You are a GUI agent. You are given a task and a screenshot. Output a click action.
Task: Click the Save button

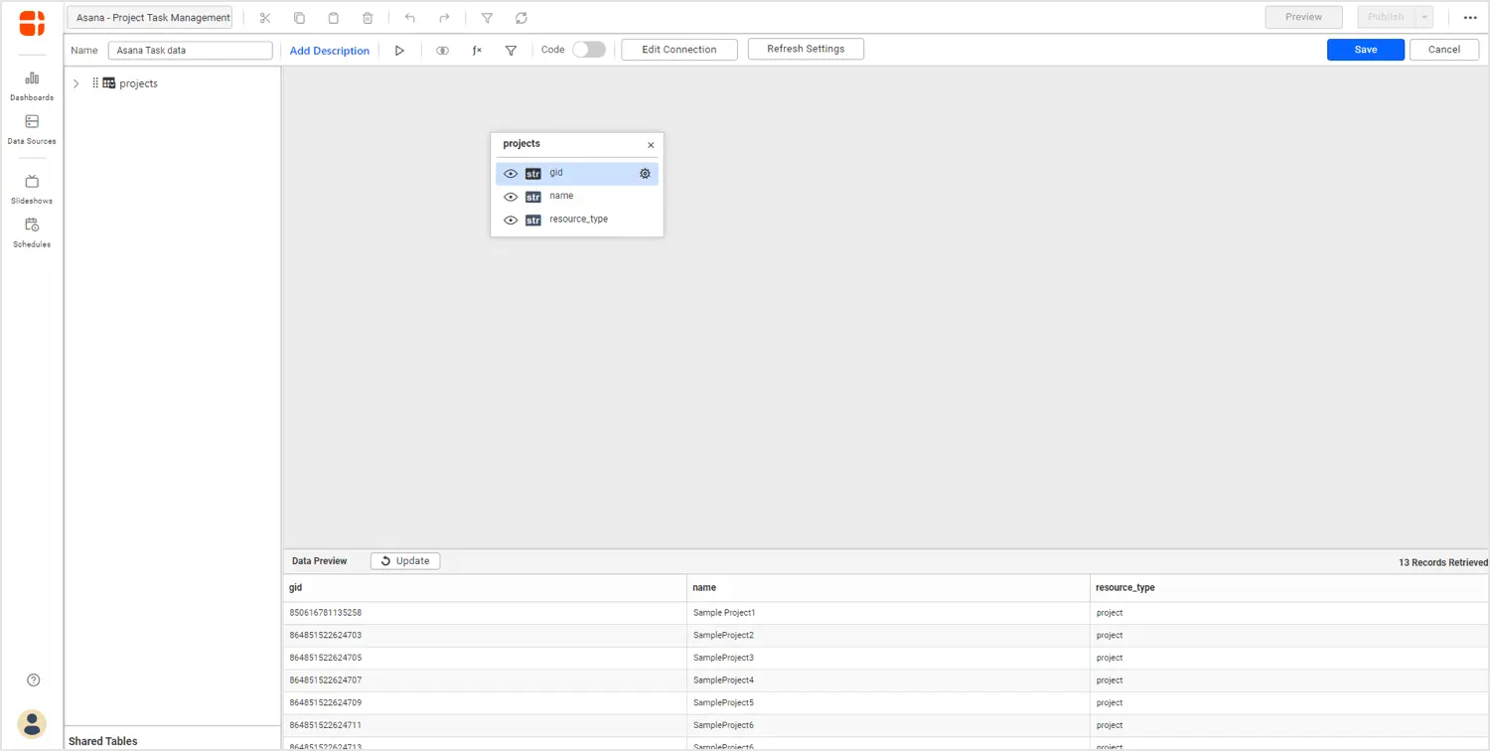coord(1365,50)
